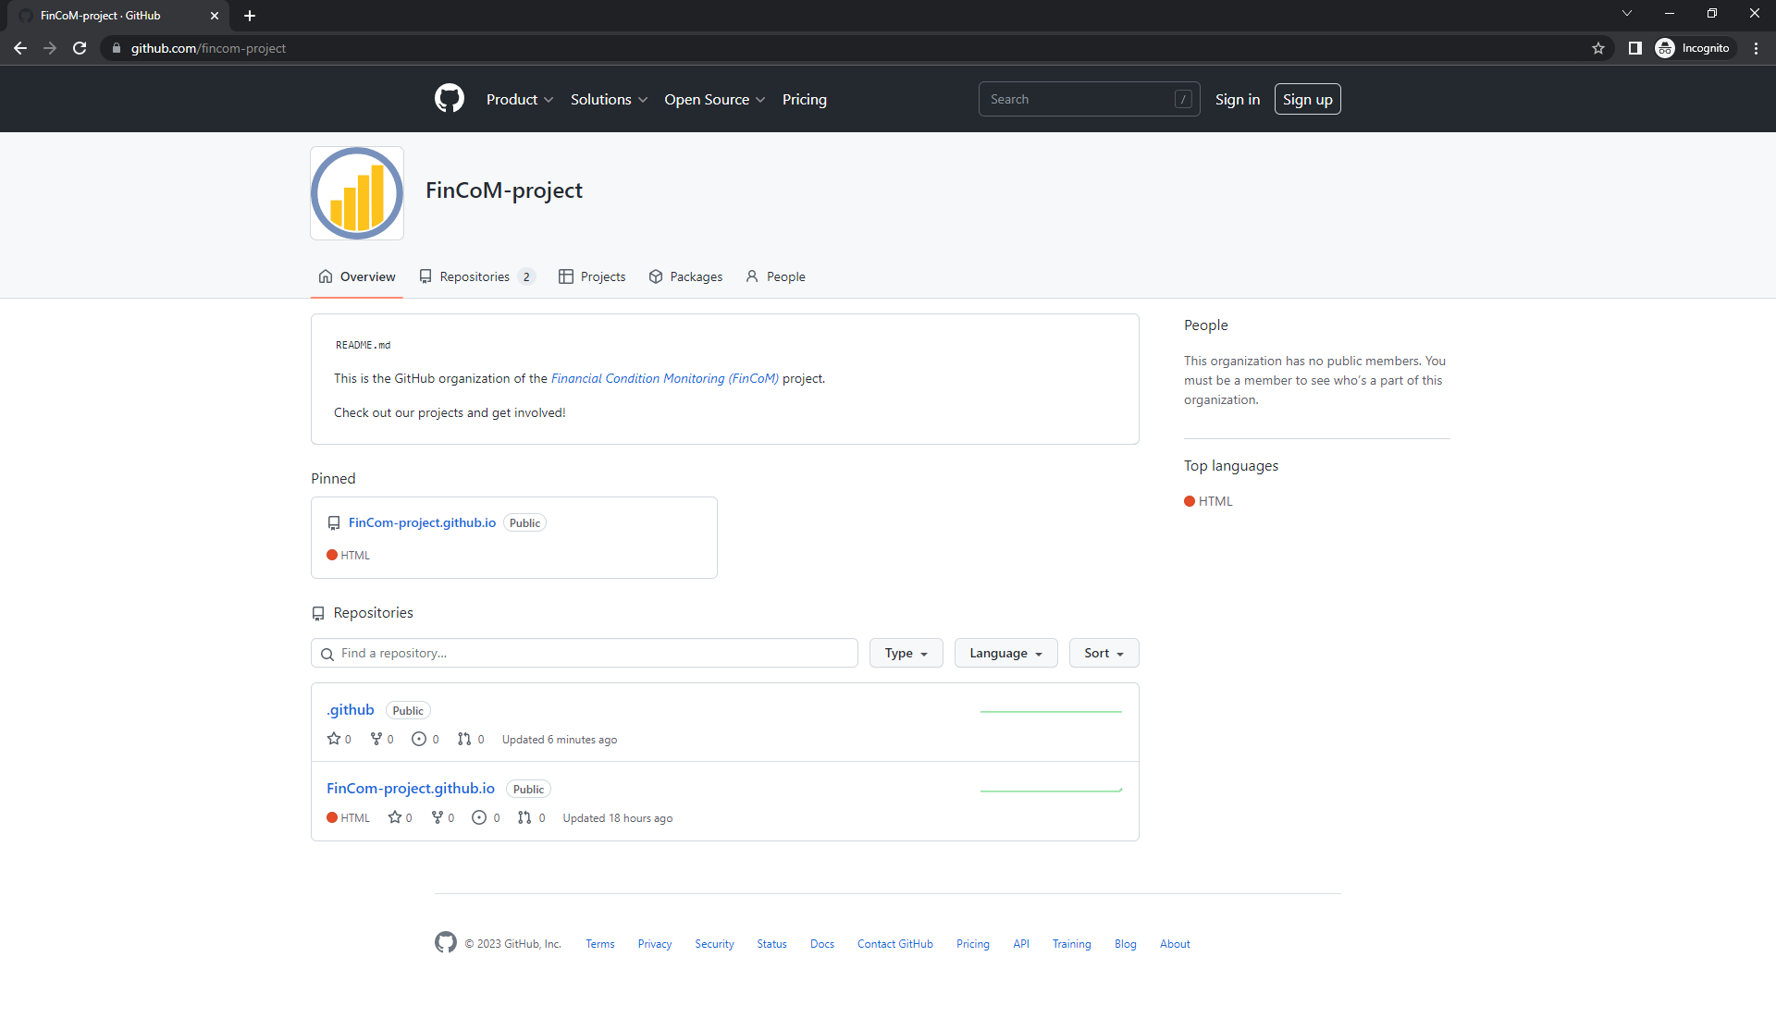1776x1018 pixels.
Task: Click fork count of FinCom-project.github.io repository
Action: coord(443,817)
